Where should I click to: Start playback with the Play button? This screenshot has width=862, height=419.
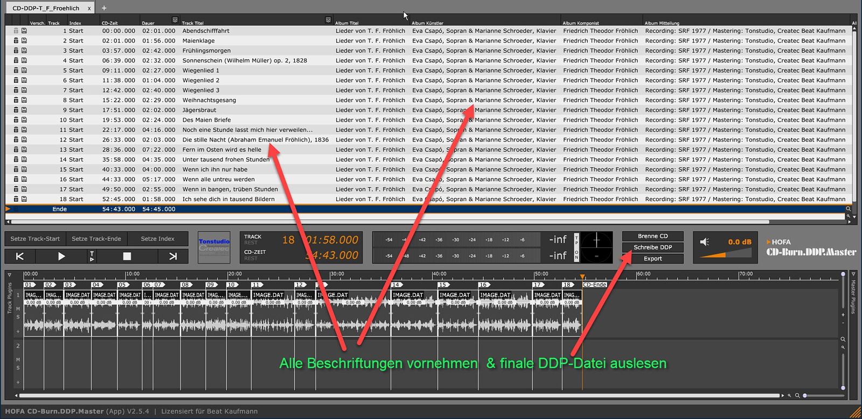(61, 257)
